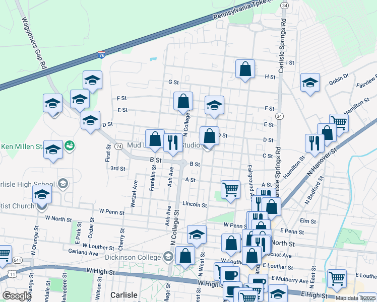This screenshot has width=377, height=302.
Task: Click the shopping bag marker next to Dickinson College
Action: [x=185, y=256]
